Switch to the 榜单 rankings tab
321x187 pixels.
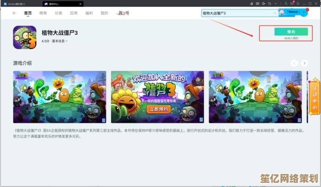(43, 13)
